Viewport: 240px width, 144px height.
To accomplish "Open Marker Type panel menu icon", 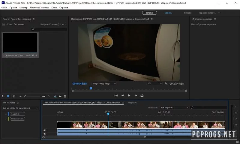I will tap(18, 103).
